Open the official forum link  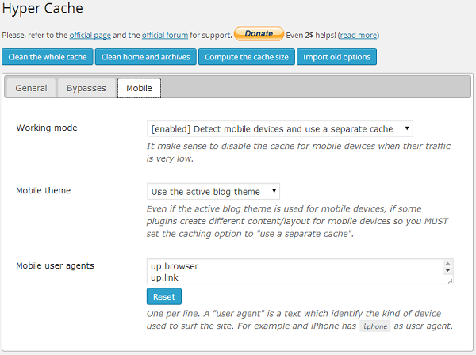point(165,35)
